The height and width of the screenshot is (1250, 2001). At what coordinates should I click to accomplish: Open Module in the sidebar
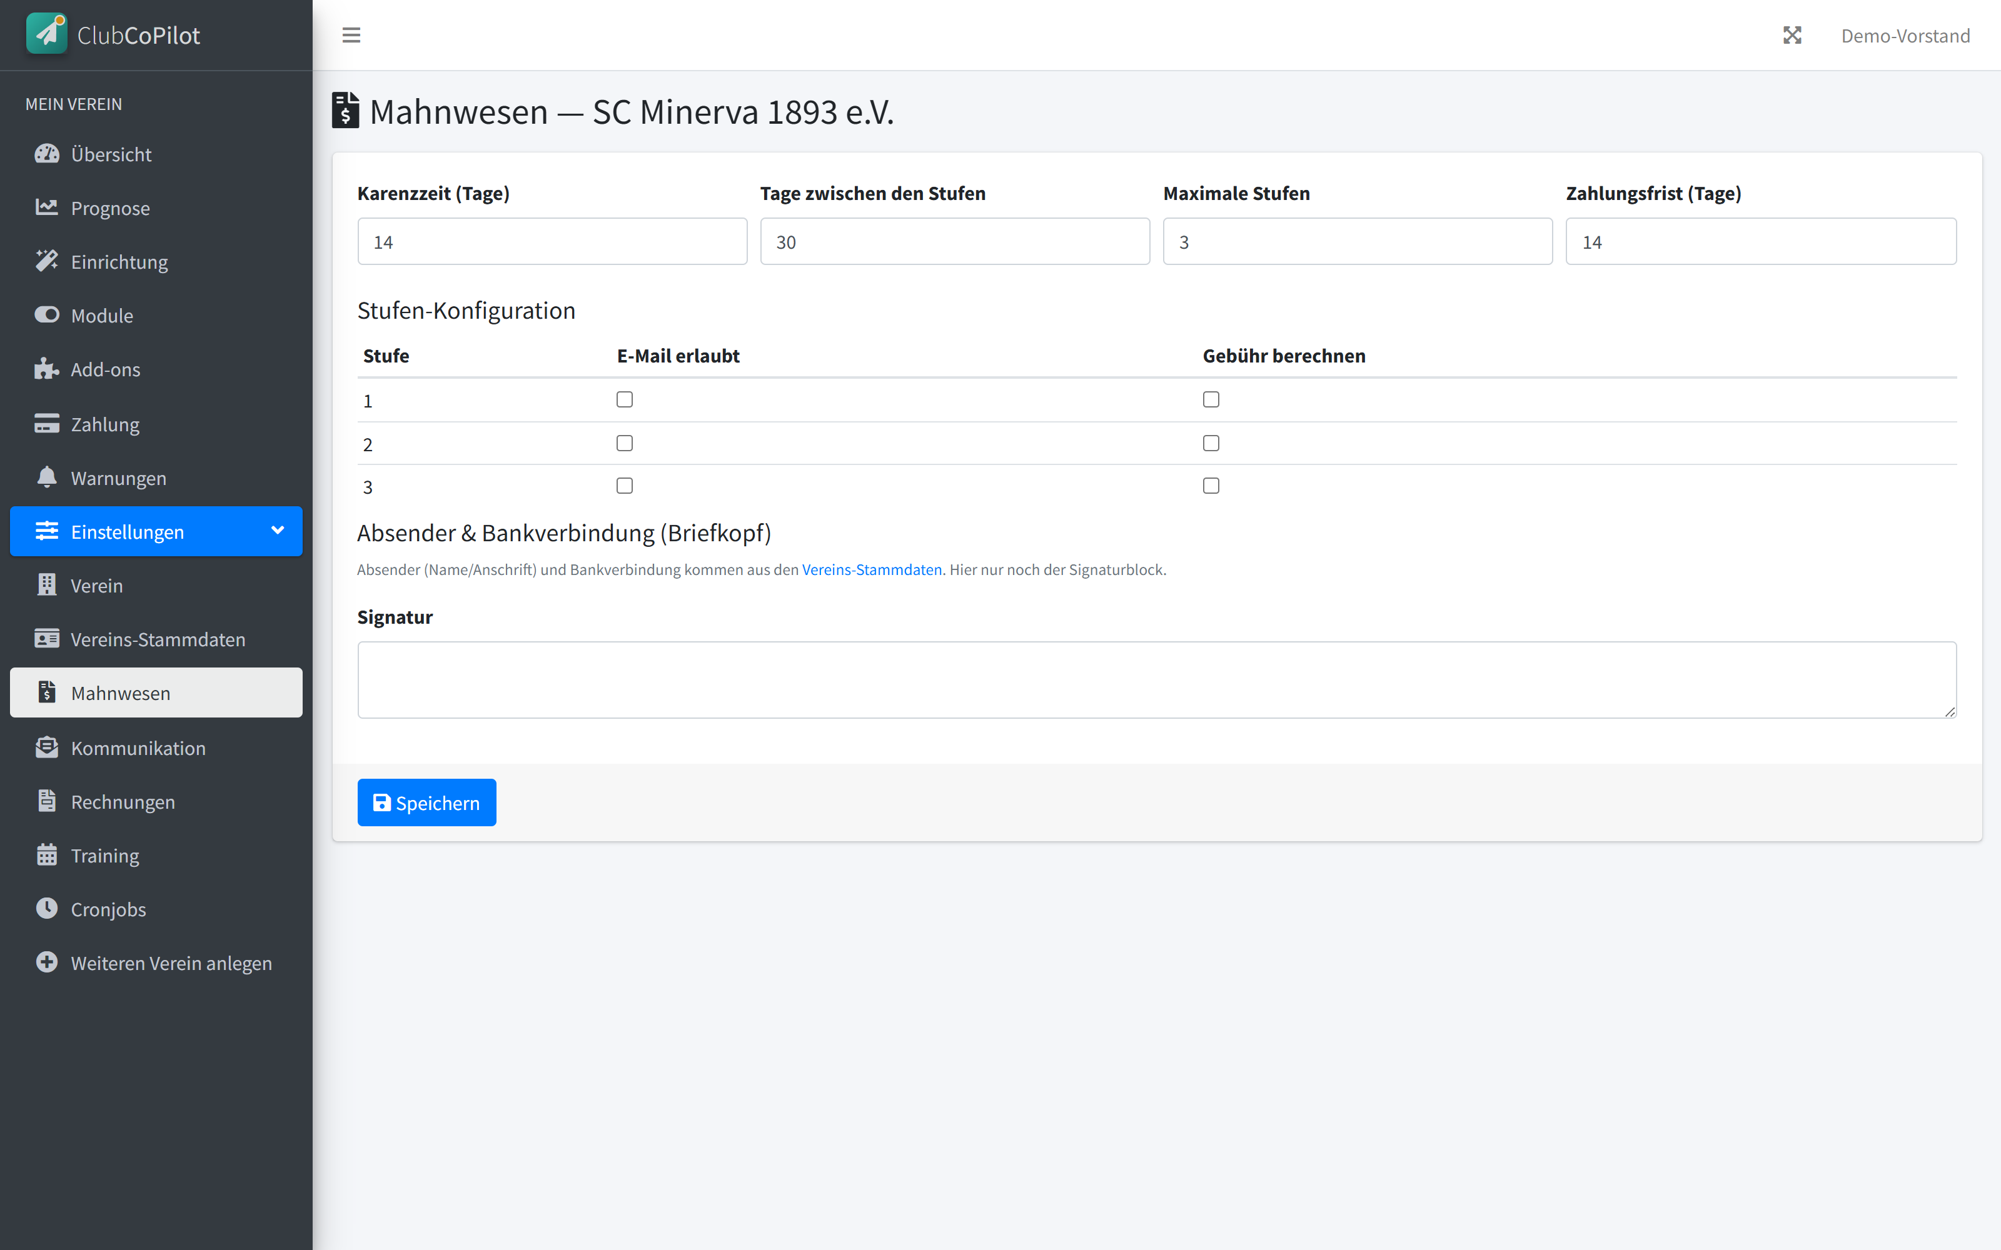pyautogui.click(x=156, y=315)
